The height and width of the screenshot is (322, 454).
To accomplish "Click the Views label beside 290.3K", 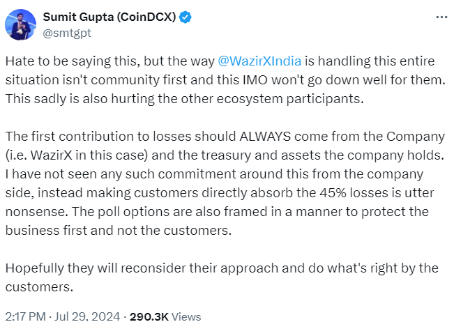I will coord(186,316).
